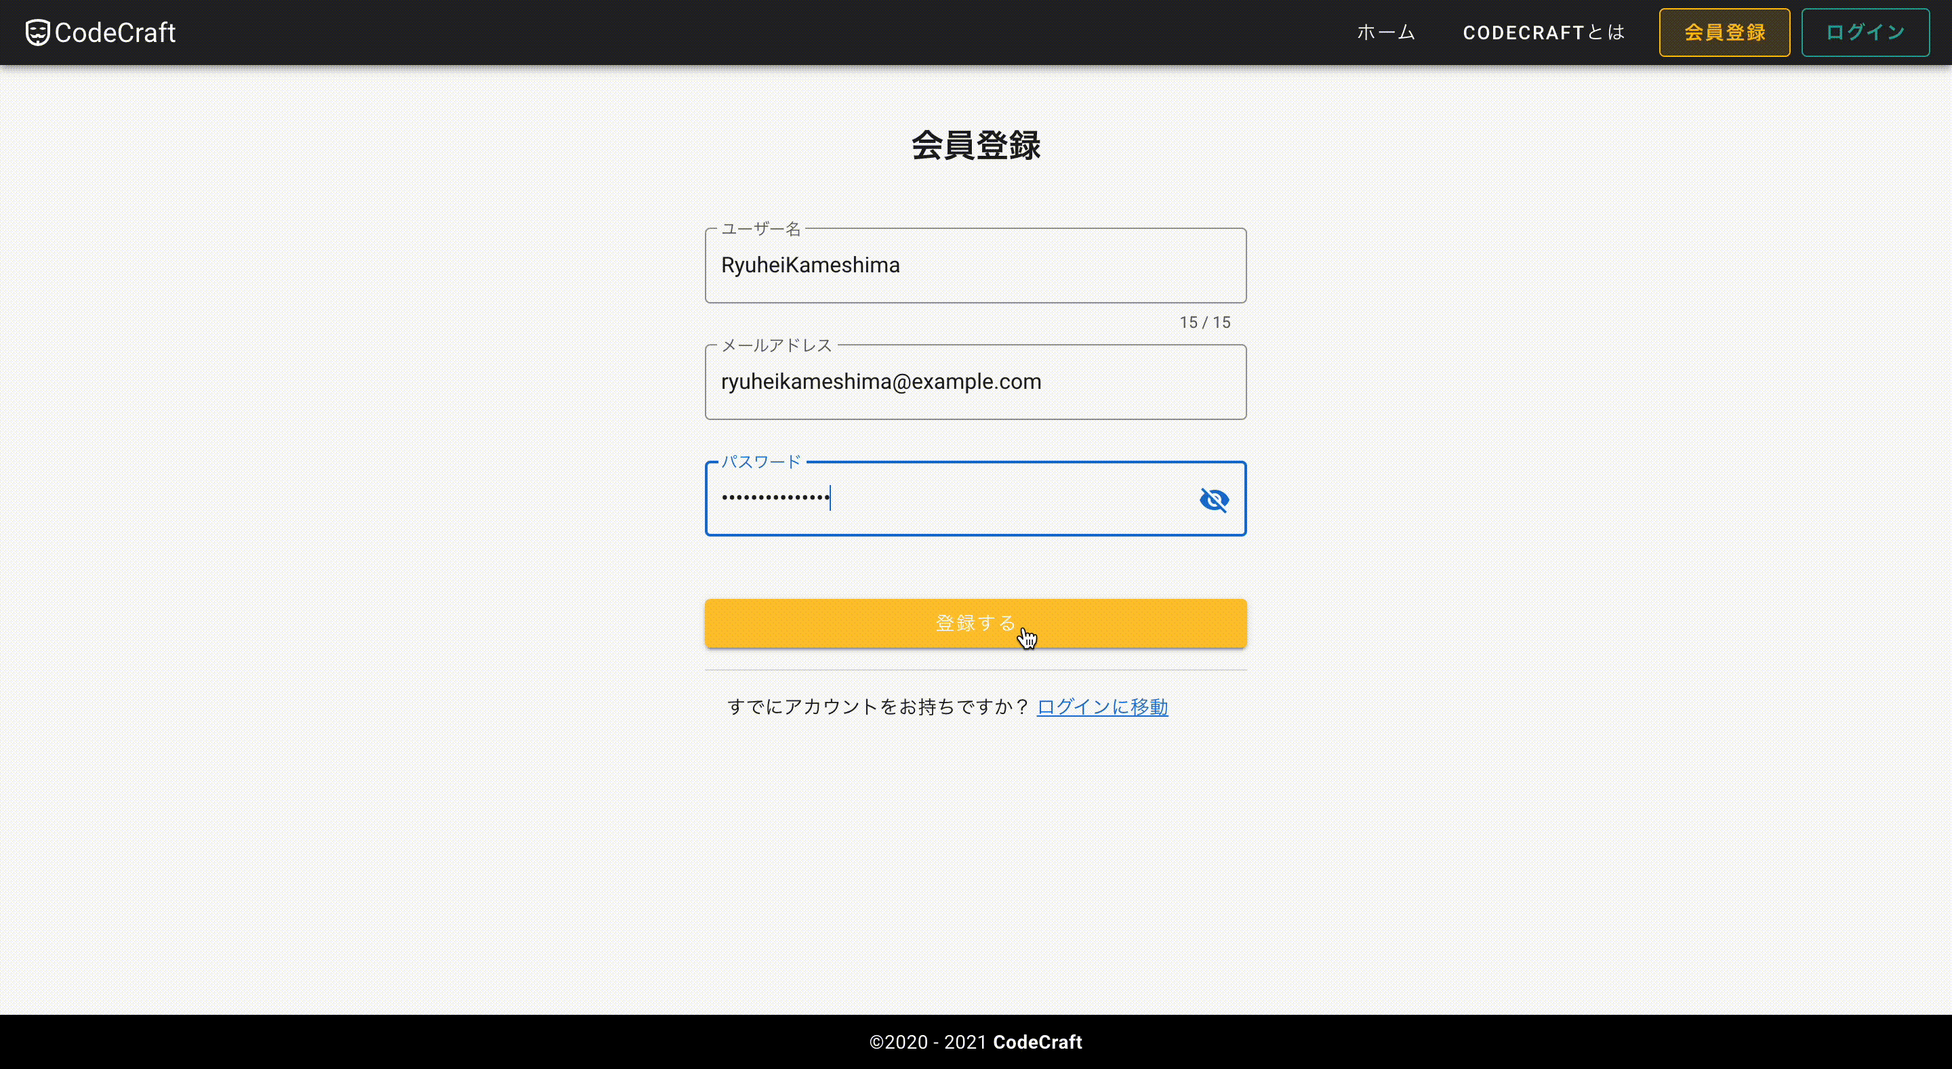Toggle password visibility with the eye icon
Viewport: 1952px width, 1069px height.
tap(1214, 499)
